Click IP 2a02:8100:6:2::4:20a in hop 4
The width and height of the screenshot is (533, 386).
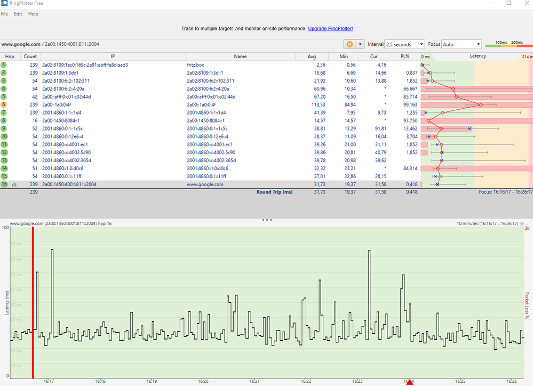click(x=63, y=89)
